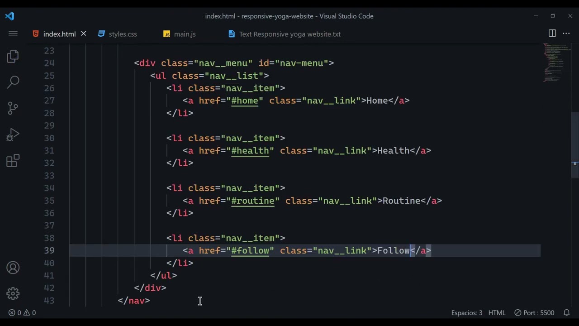Click line number 39 in gutter

49,250
